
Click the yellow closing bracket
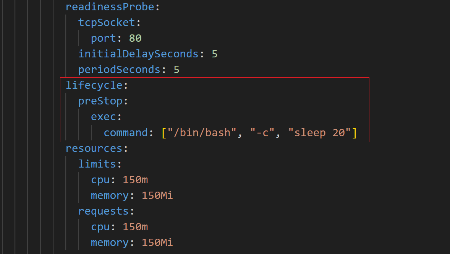[354, 133]
